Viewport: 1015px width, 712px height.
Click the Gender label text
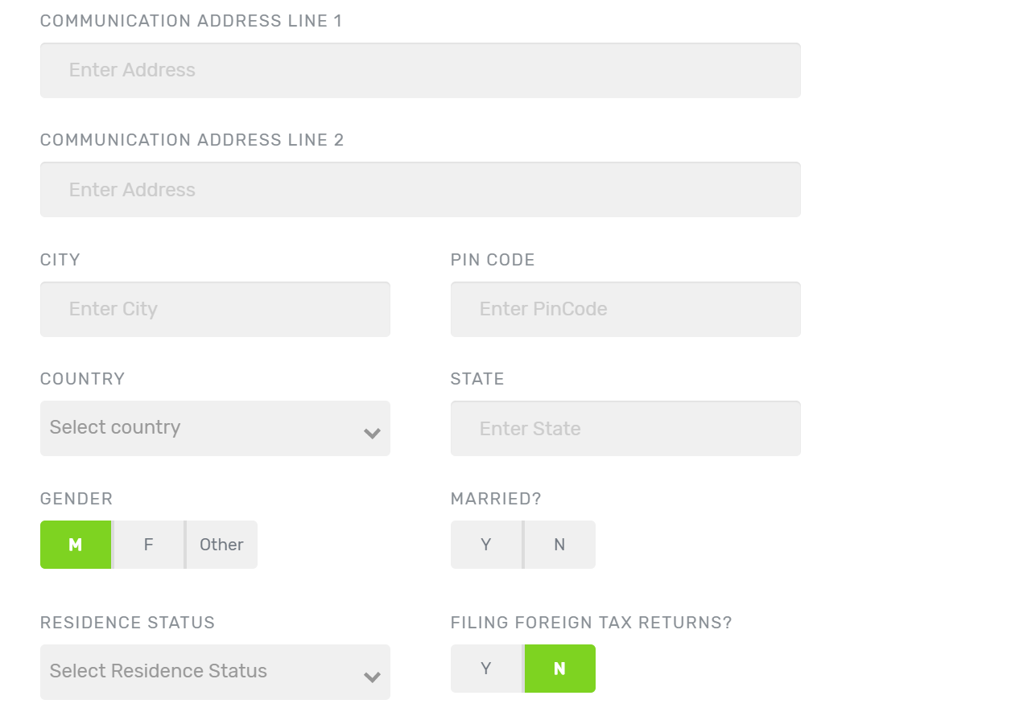pos(76,499)
